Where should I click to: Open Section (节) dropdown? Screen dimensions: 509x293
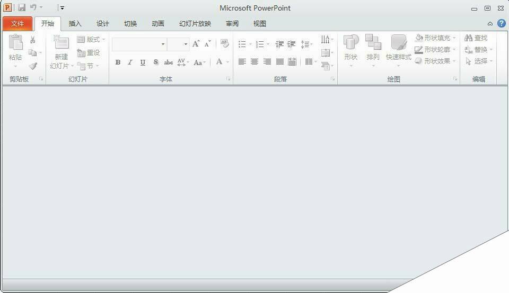pyautogui.click(x=87, y=66)
